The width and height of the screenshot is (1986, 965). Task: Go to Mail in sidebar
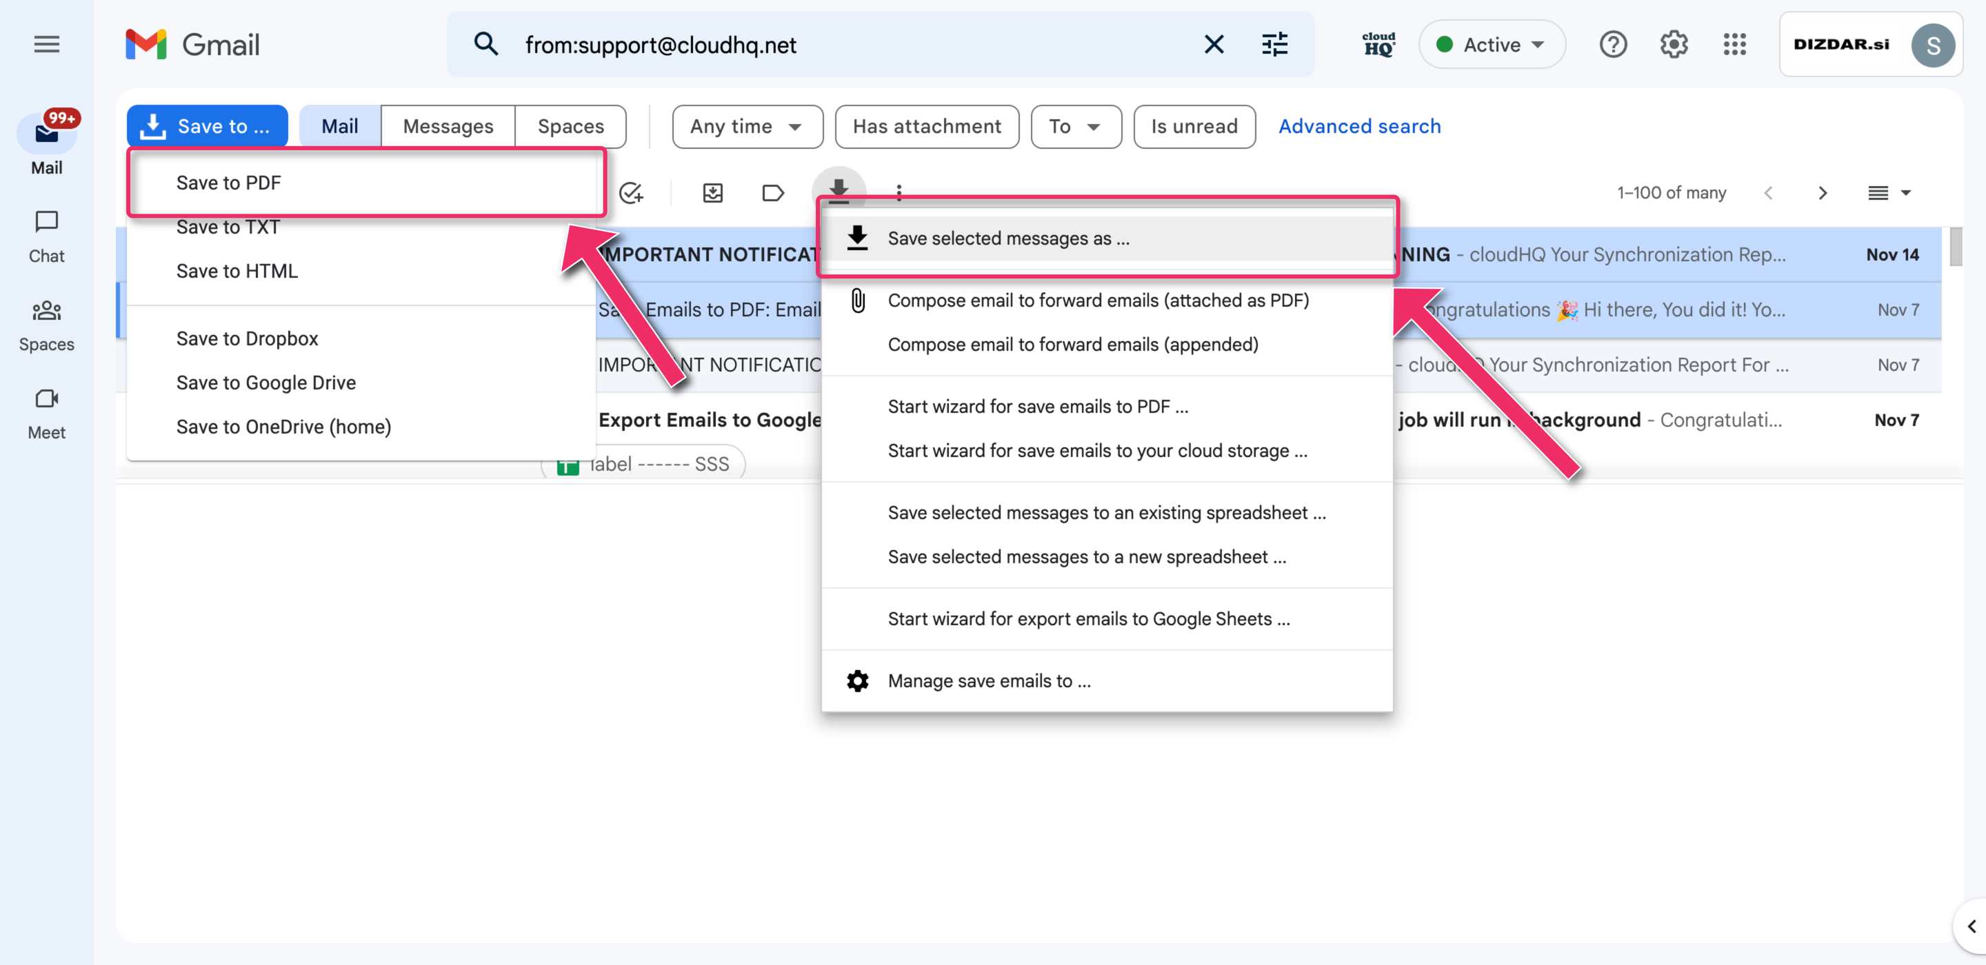[x=46, y=145]
